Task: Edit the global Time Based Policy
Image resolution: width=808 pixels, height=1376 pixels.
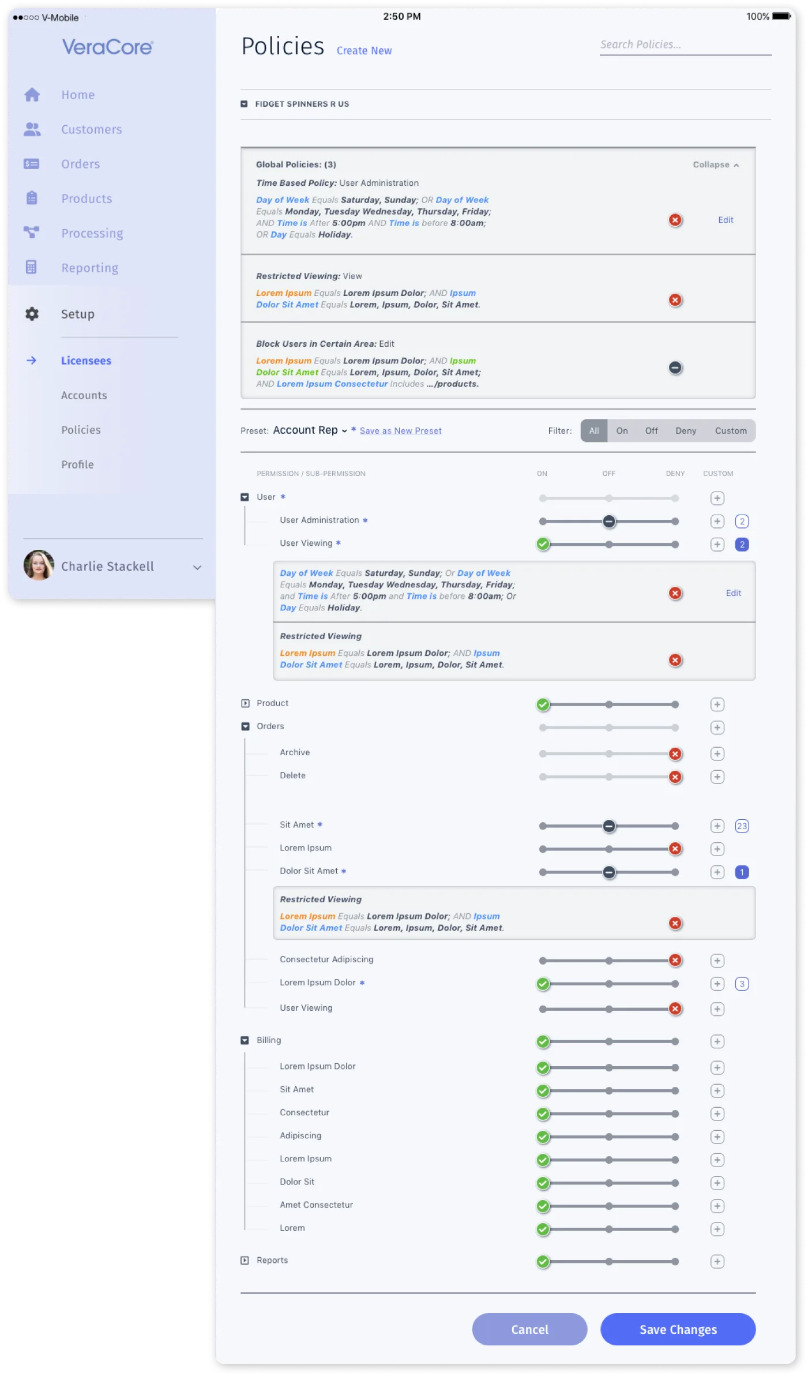Action: coord(726,220)
